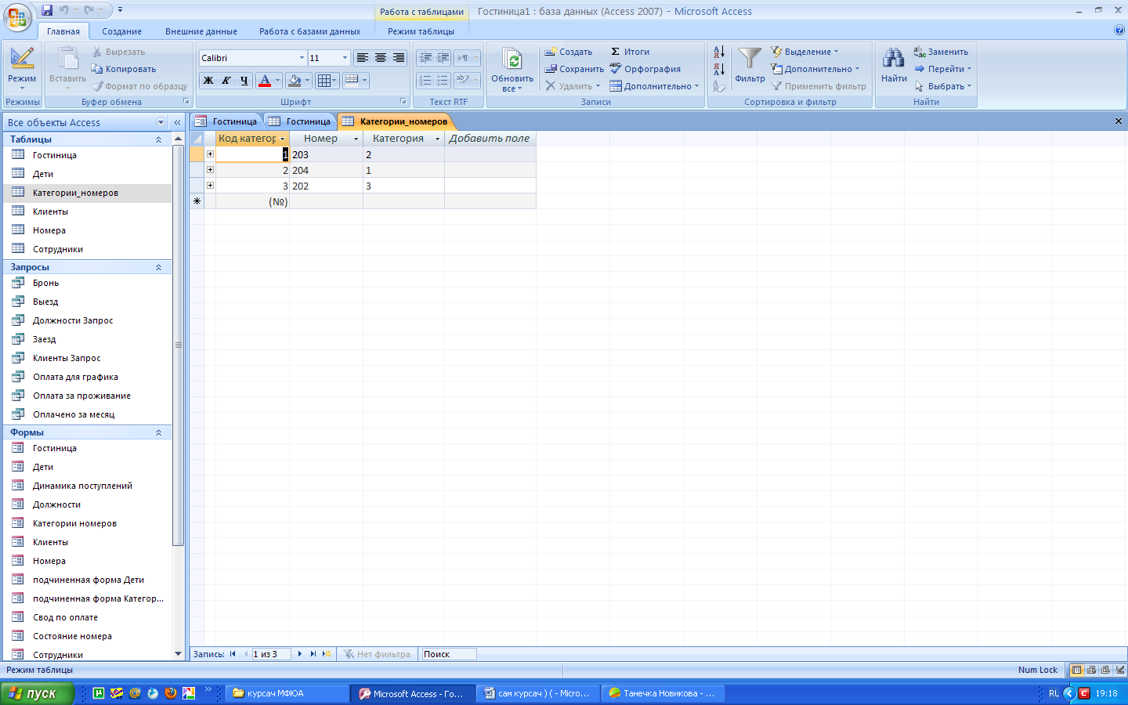The width and height of the screenshot is (1128, 705).
Task: Click Заменить replace command
Action: coord(942,52)
